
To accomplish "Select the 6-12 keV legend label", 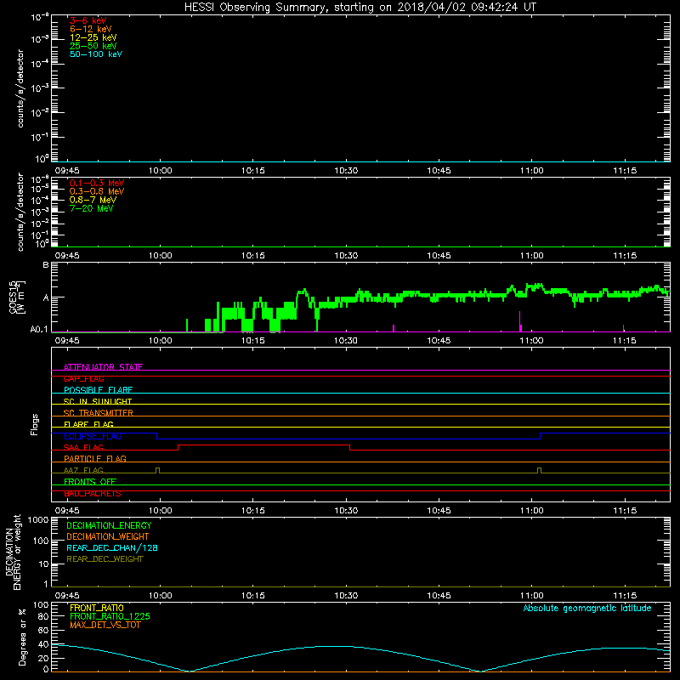I will [x=91, y=29].
